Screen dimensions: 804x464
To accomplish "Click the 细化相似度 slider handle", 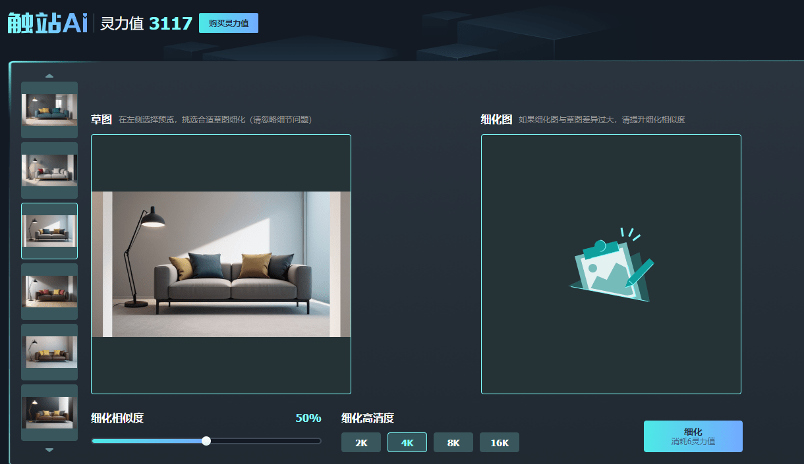I will (206, 441).
